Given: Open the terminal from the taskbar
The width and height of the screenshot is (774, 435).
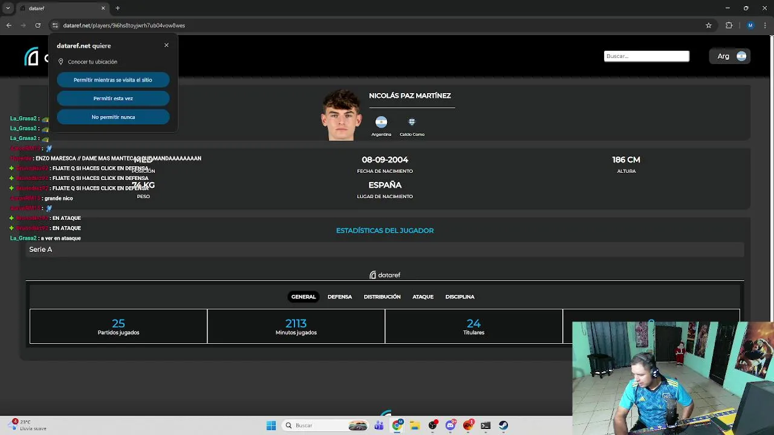Looking at the screenshot, I should coord(486,425).
